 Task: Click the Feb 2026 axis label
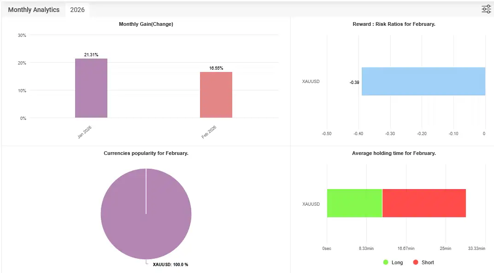pos(209,132)
